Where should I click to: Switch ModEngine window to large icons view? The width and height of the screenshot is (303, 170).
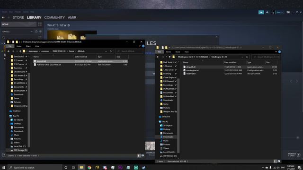point(279,161)
